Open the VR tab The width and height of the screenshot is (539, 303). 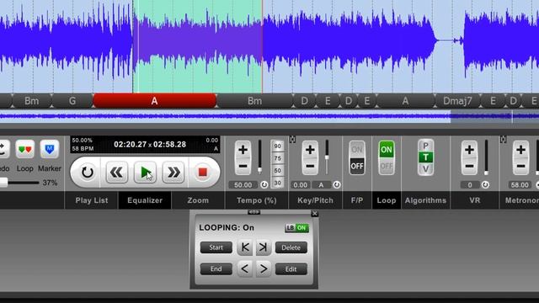[475, 200]
